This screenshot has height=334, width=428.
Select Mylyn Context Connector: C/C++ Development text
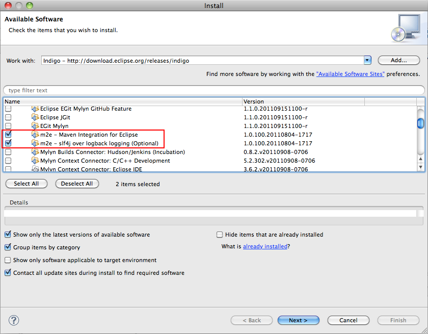105,161
